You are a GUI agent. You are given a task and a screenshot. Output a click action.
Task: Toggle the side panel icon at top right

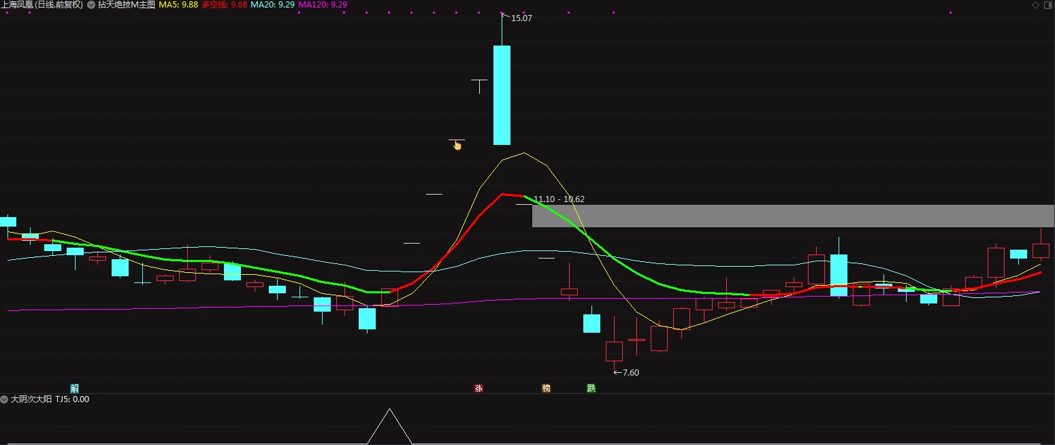[x=1048, y=5]
